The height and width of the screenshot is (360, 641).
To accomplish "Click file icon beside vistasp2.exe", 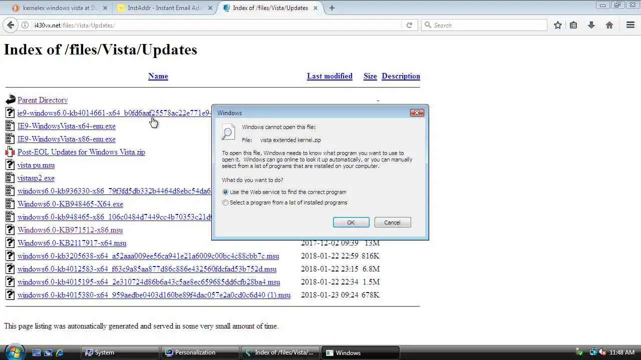I will coord(10,177).
